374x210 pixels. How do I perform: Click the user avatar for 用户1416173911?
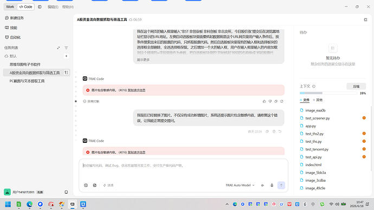(x=7, y=192)
